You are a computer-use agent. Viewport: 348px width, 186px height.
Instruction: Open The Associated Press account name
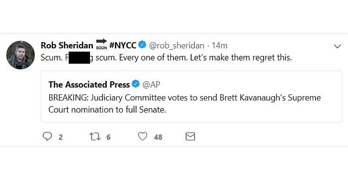click(x=89, y=84)
